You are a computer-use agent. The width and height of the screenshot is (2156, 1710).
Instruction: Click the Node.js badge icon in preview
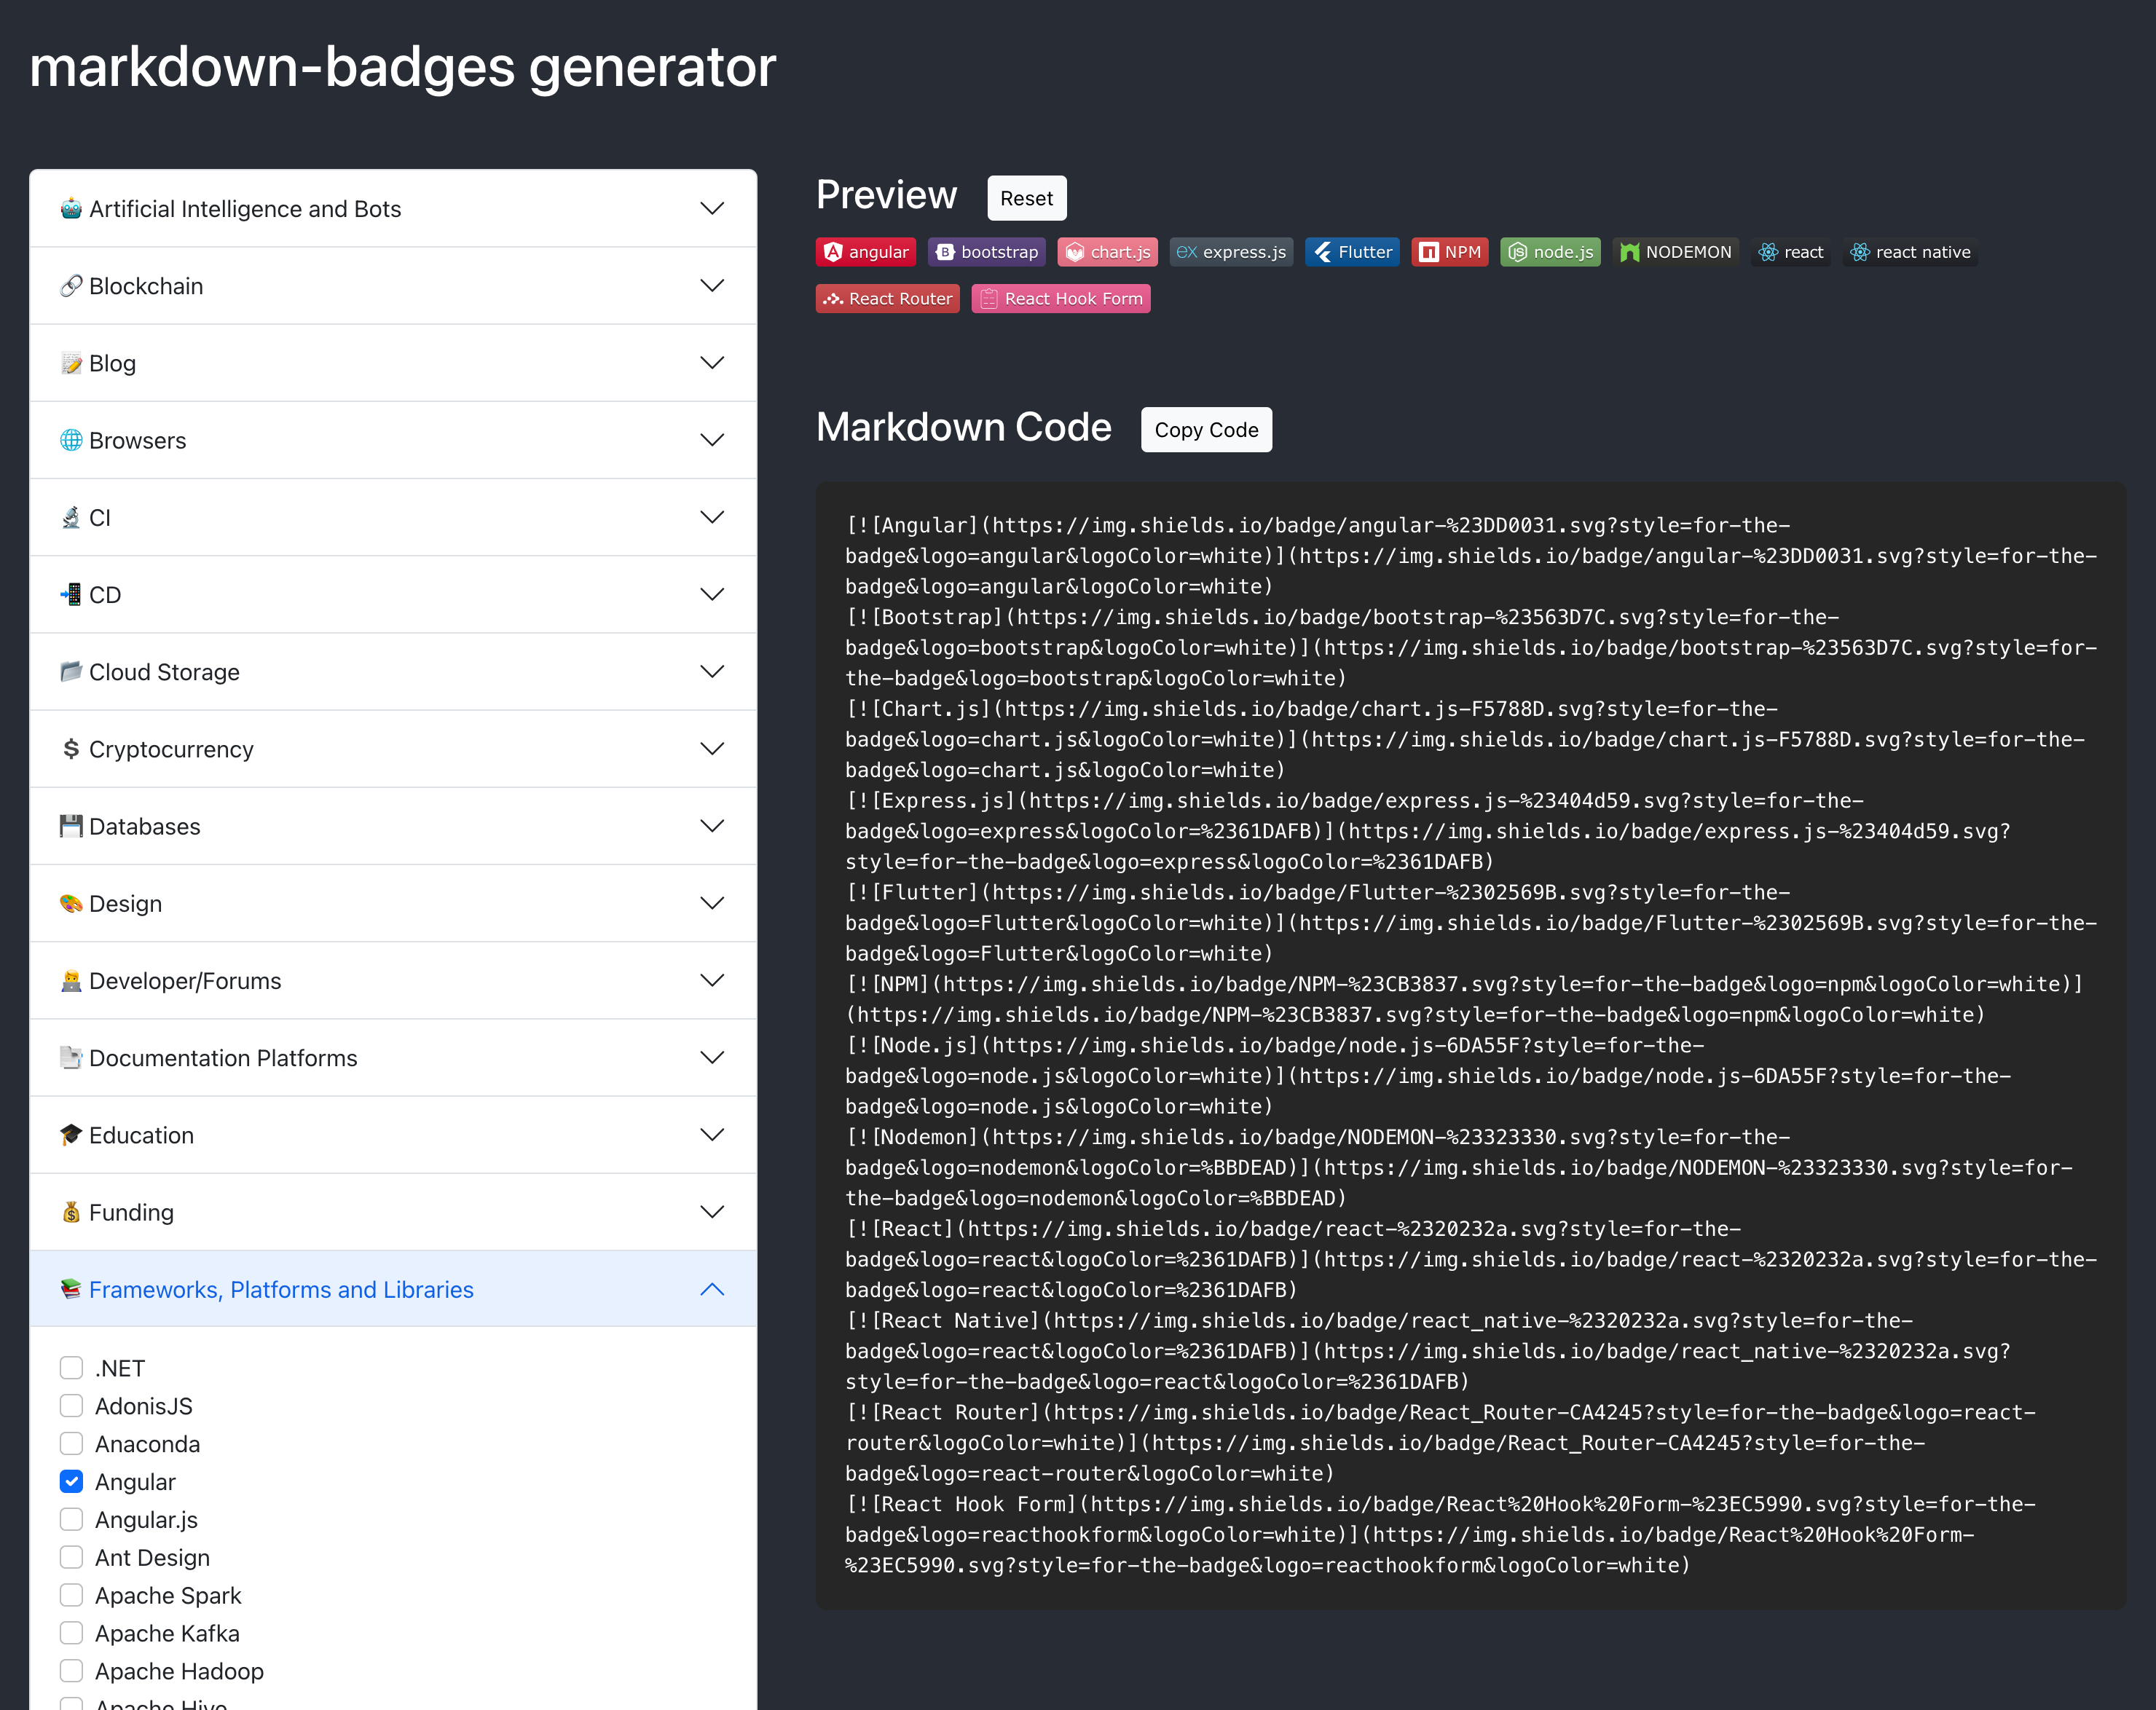(1519, 252)
